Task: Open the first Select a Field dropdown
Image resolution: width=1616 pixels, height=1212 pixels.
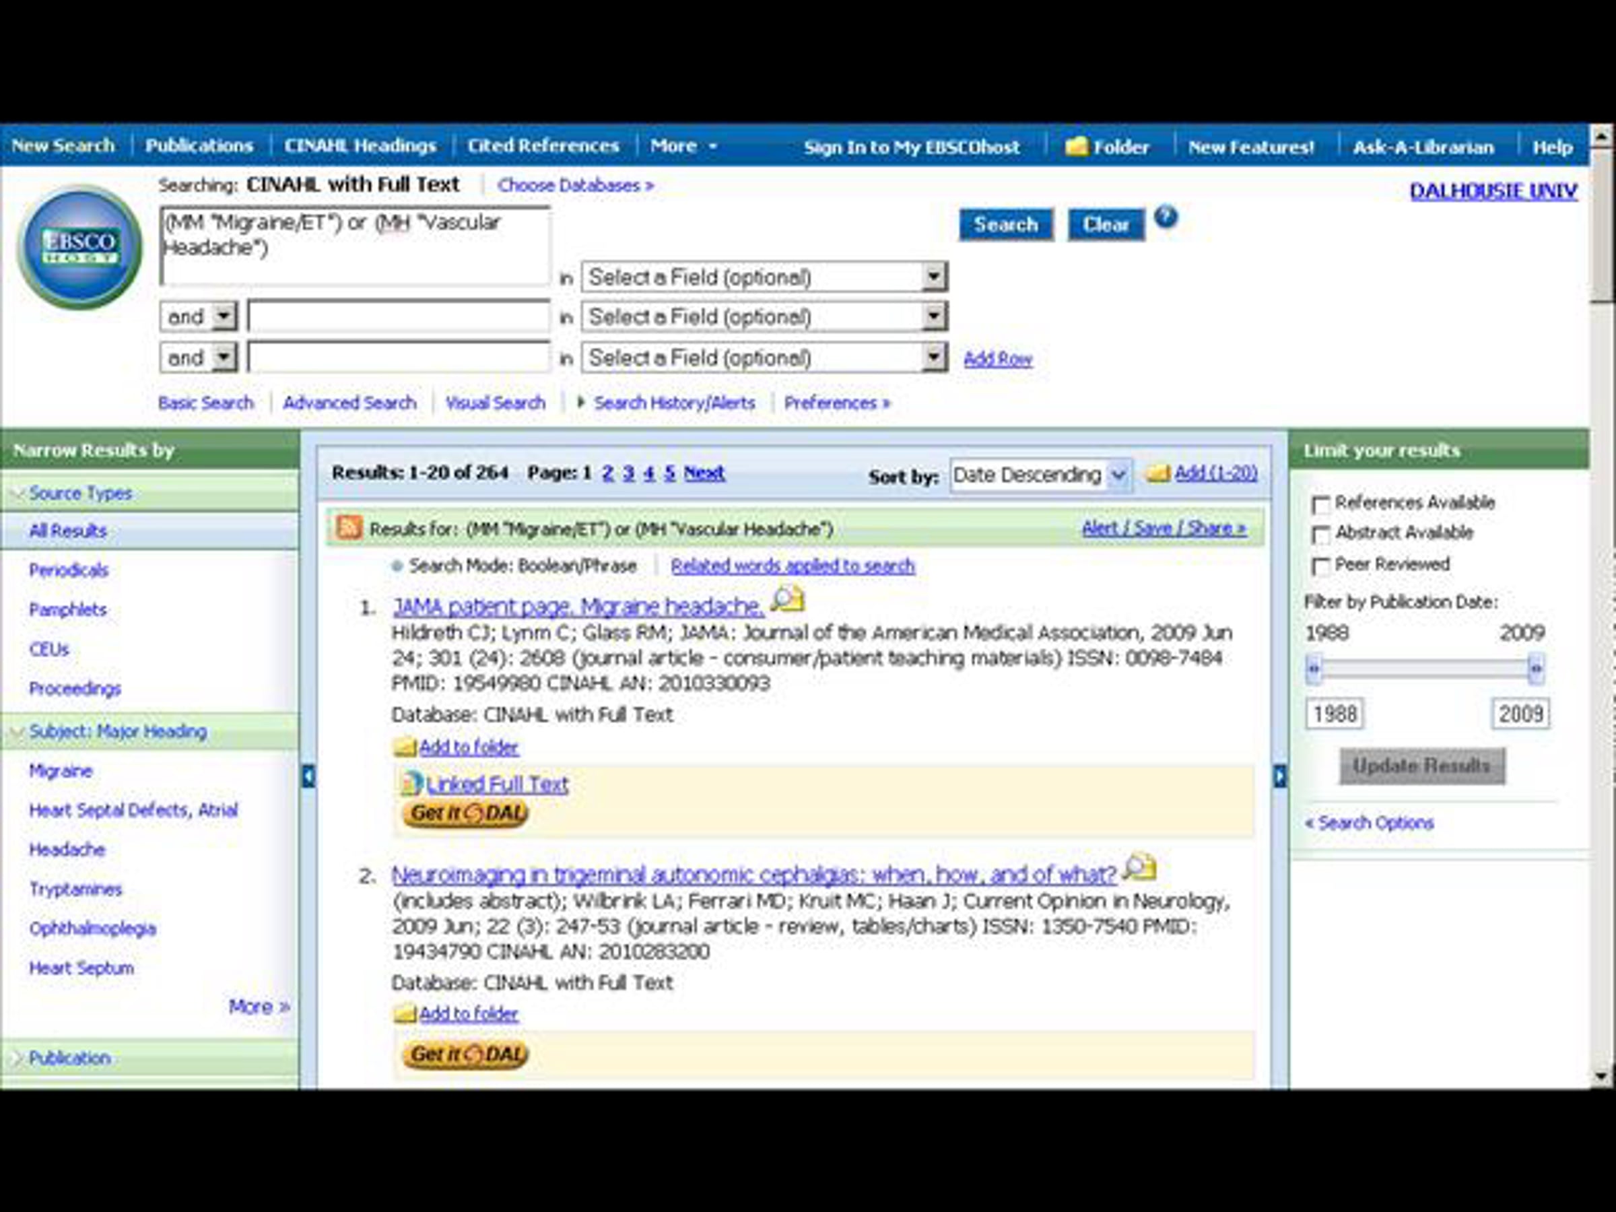Action: click(x=764, y=277)
